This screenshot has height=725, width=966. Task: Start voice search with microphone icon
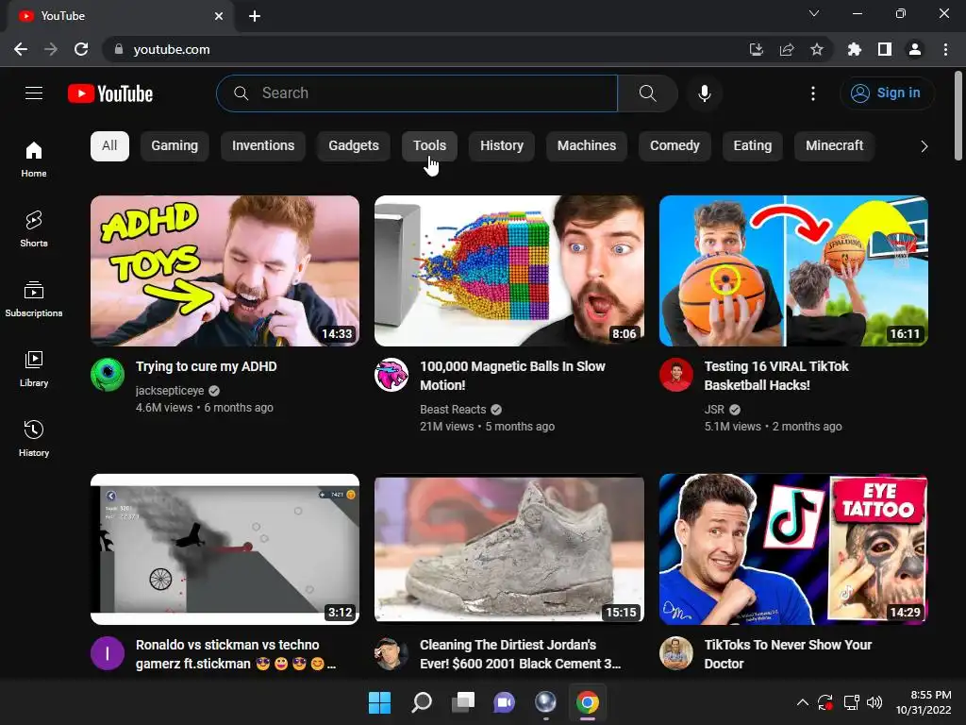click(704, 93)
